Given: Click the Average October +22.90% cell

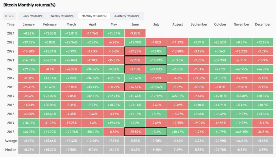Looking at the screenshot, I should tap(220, 141).
